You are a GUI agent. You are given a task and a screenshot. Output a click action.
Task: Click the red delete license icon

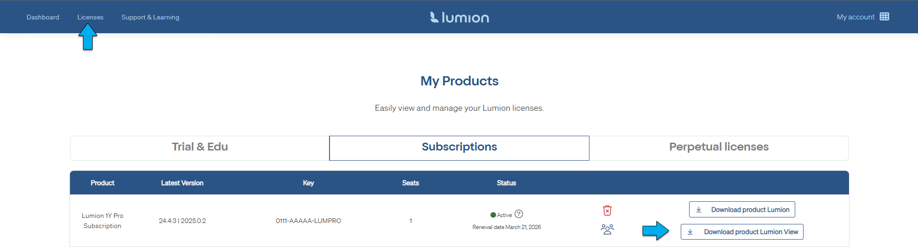coord(607,211)
